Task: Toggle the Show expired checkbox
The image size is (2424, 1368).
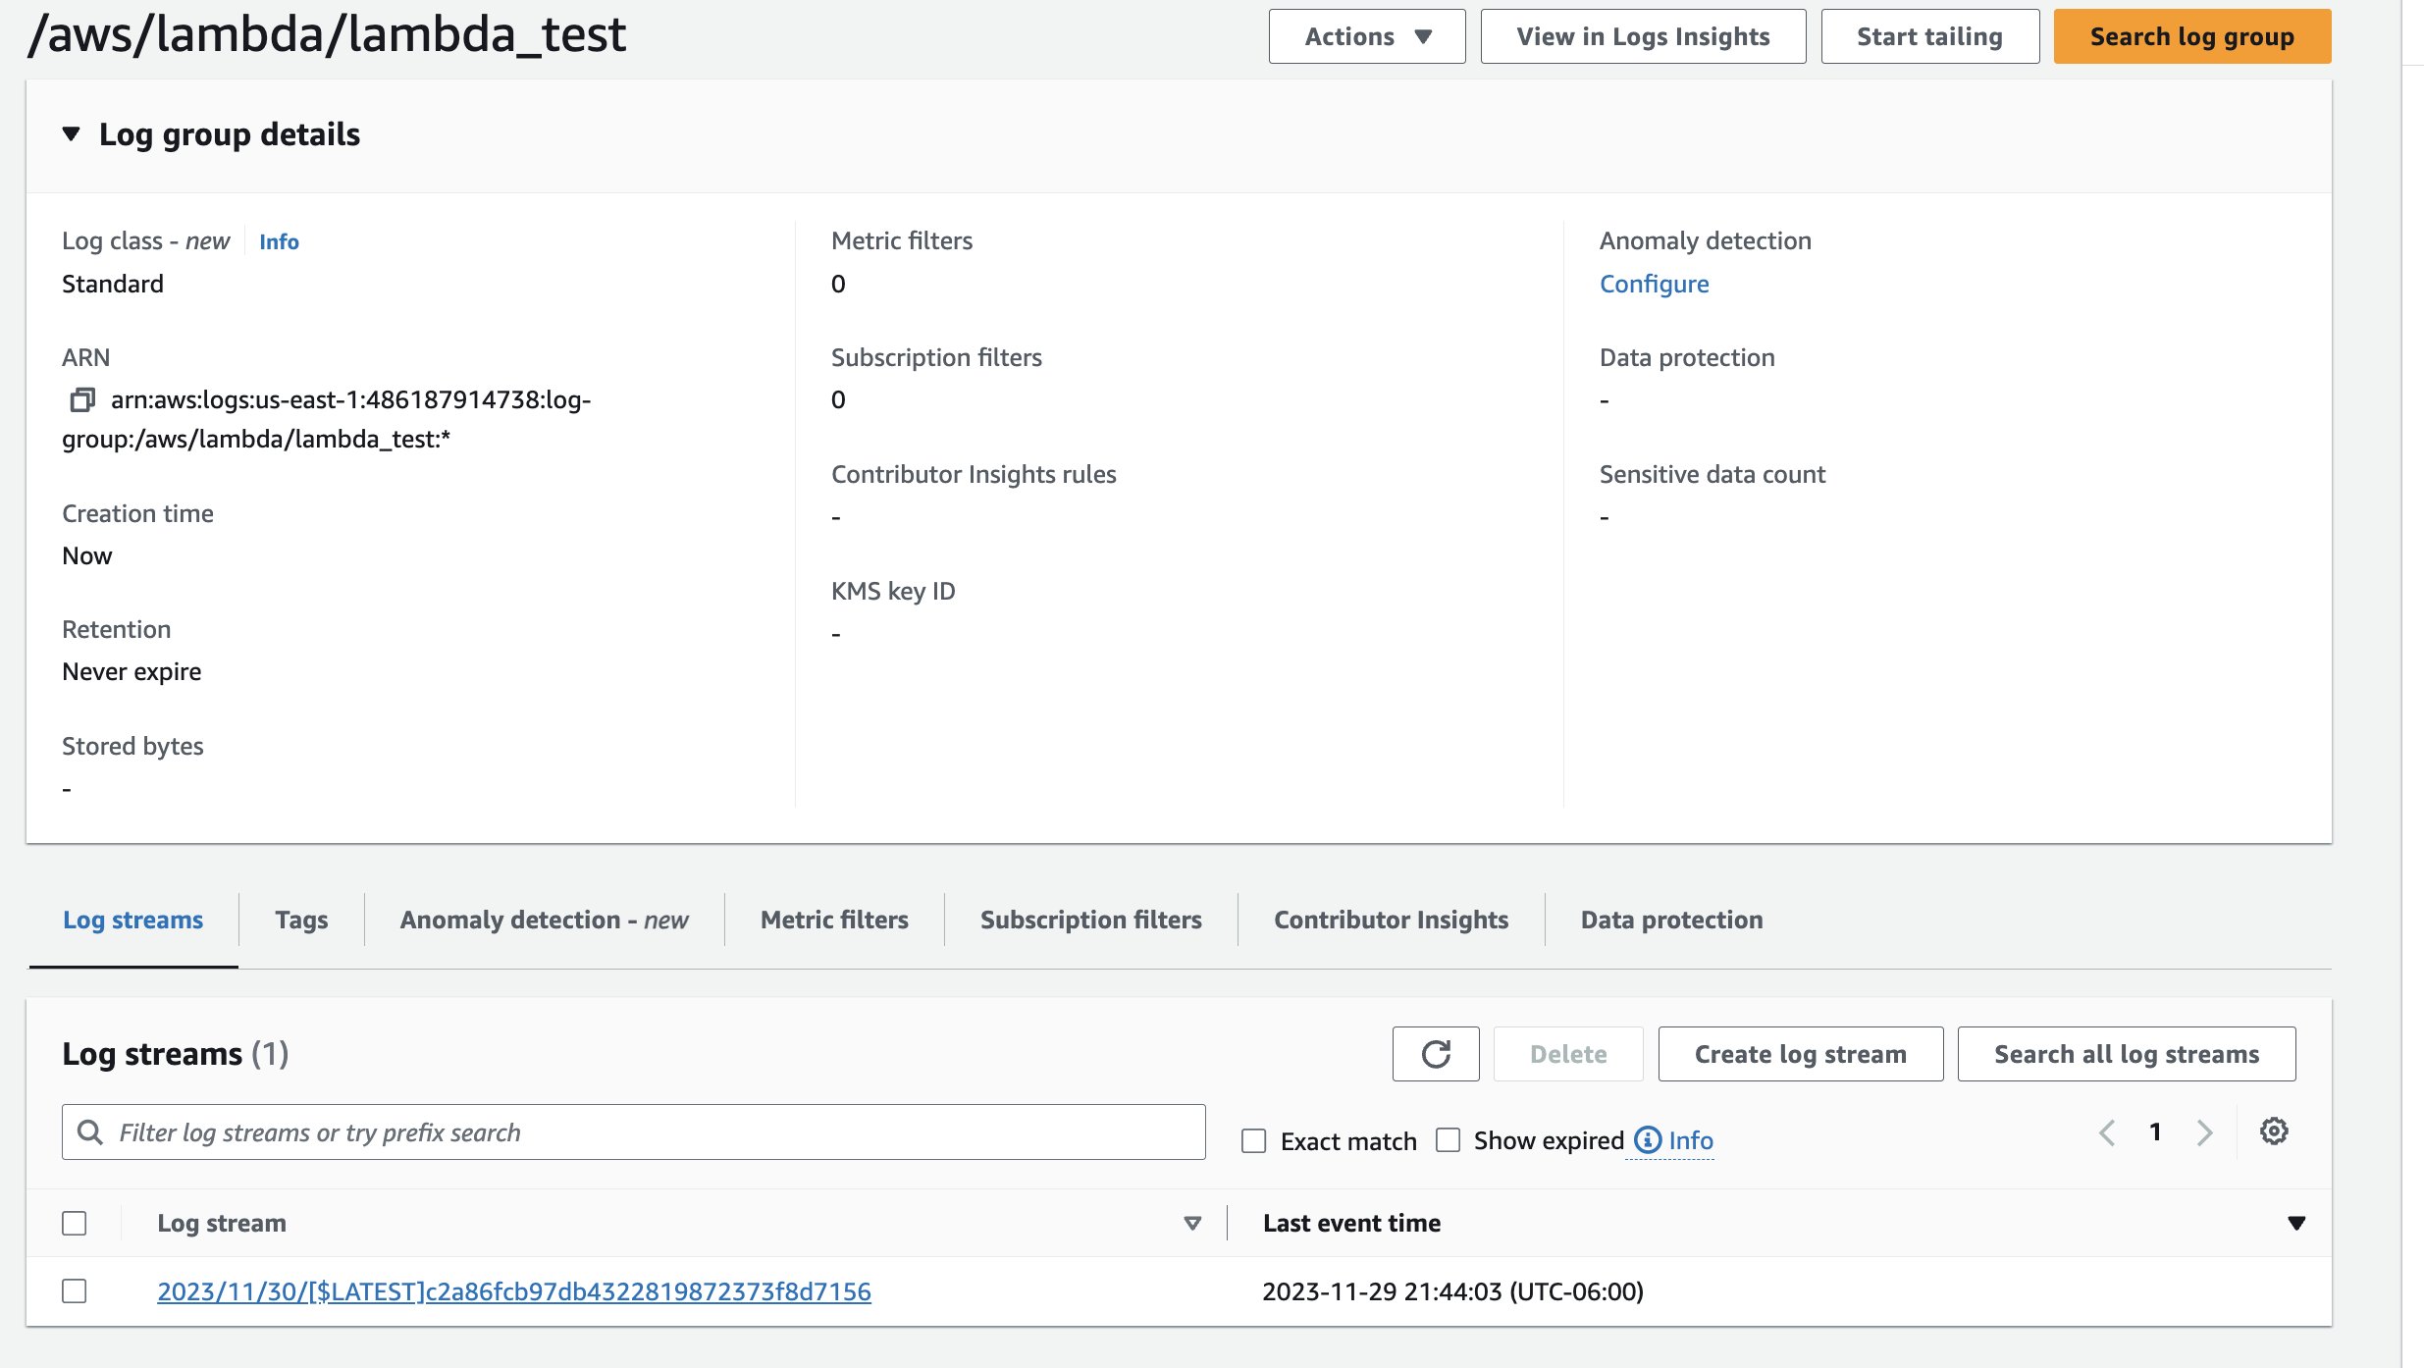Action: coord(1448,1140)
